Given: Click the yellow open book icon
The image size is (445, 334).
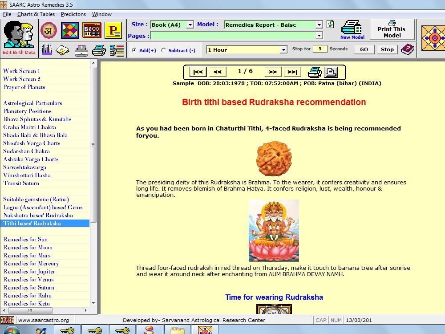Looking at the screenshot, I should point(63,51).
